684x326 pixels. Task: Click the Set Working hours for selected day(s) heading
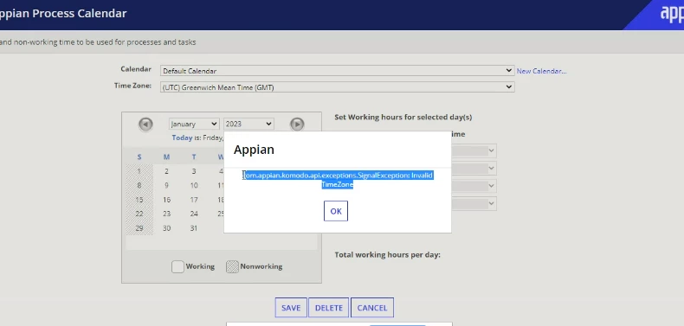click(x=403, y=118)
